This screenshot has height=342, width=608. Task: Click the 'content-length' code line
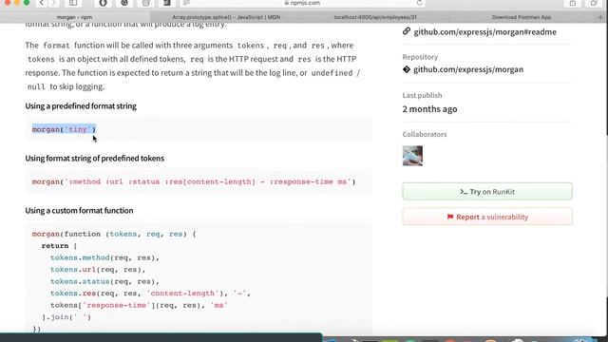tap(150, 294)
